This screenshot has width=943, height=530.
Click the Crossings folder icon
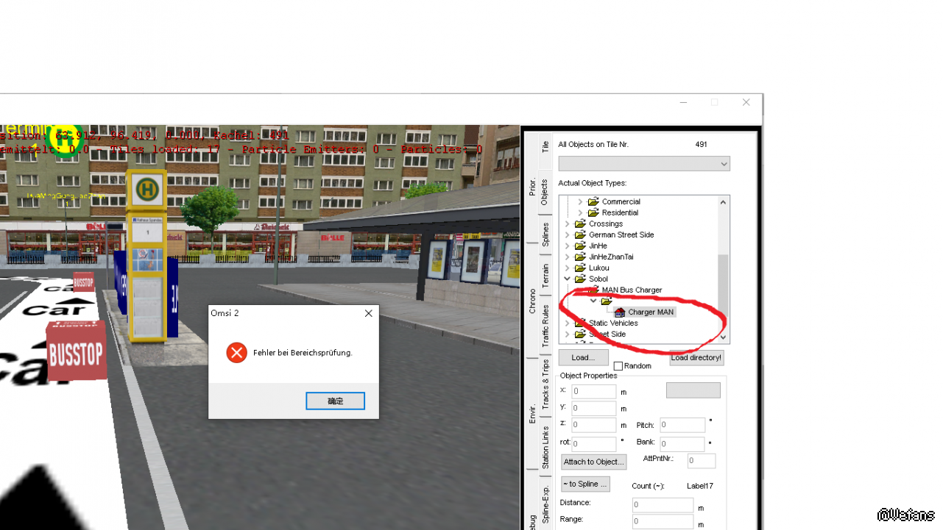tap(580, 223)
